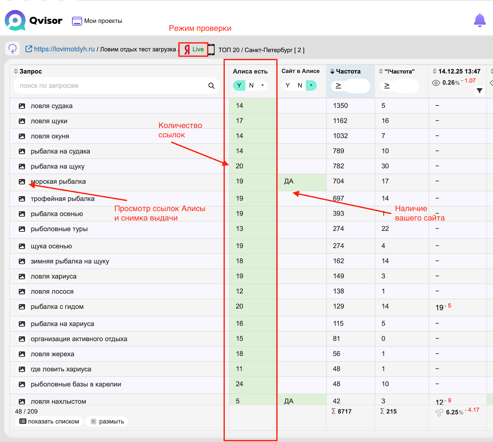The image size is (493, 442).
Task: Click the funnel filter icon in date column
Action: coord(479,90)
